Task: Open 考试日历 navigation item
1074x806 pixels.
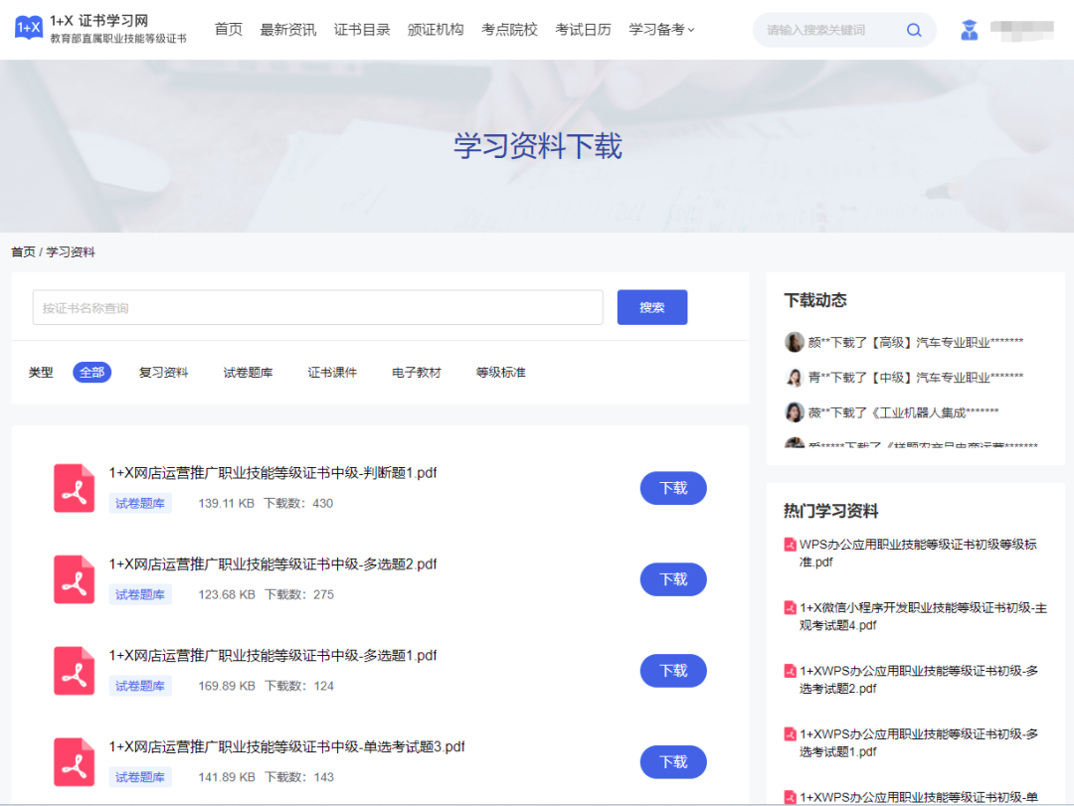Action: pos(583,30)
